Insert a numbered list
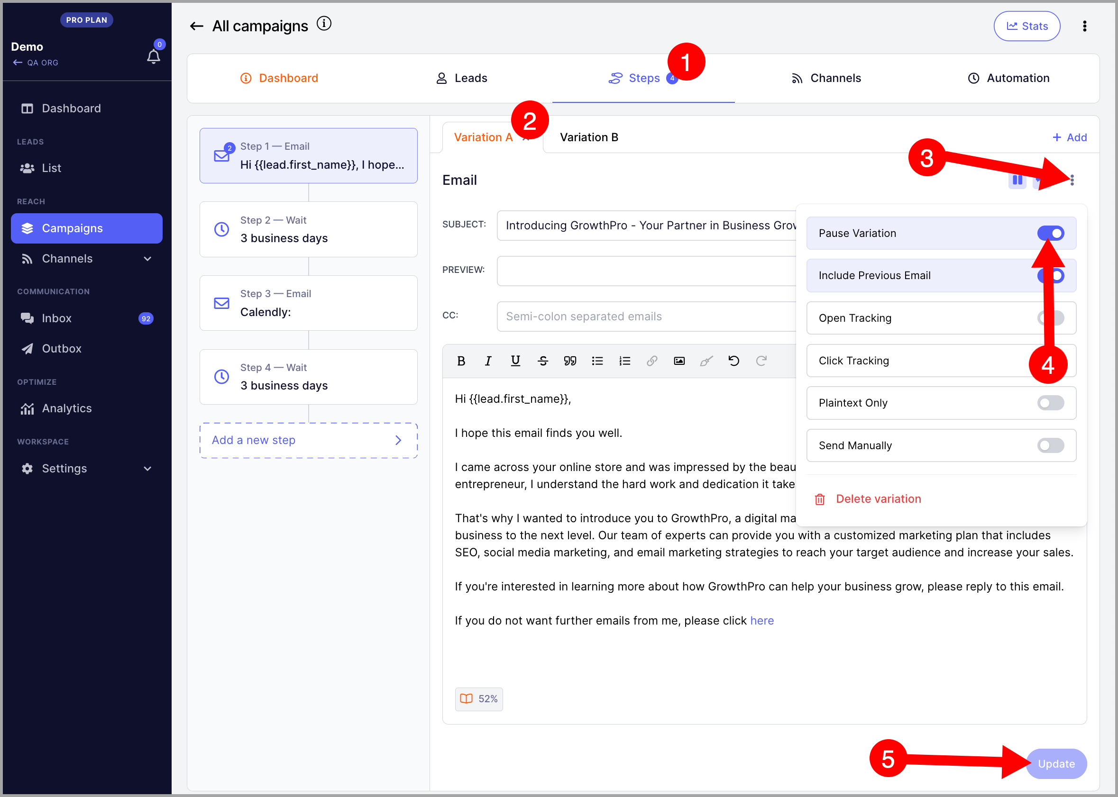 click(624, 361)
